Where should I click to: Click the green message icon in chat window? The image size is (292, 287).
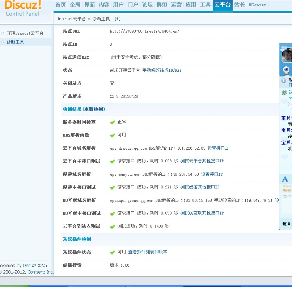284,93
